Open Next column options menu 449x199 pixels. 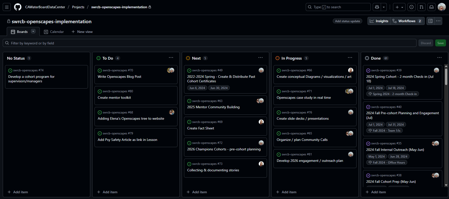click(x=260, y=58)
